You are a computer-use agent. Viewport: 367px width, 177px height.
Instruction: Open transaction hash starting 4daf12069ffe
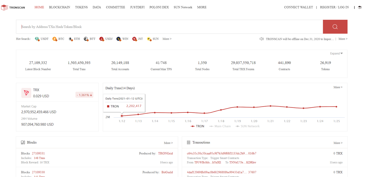coord(222,172)
